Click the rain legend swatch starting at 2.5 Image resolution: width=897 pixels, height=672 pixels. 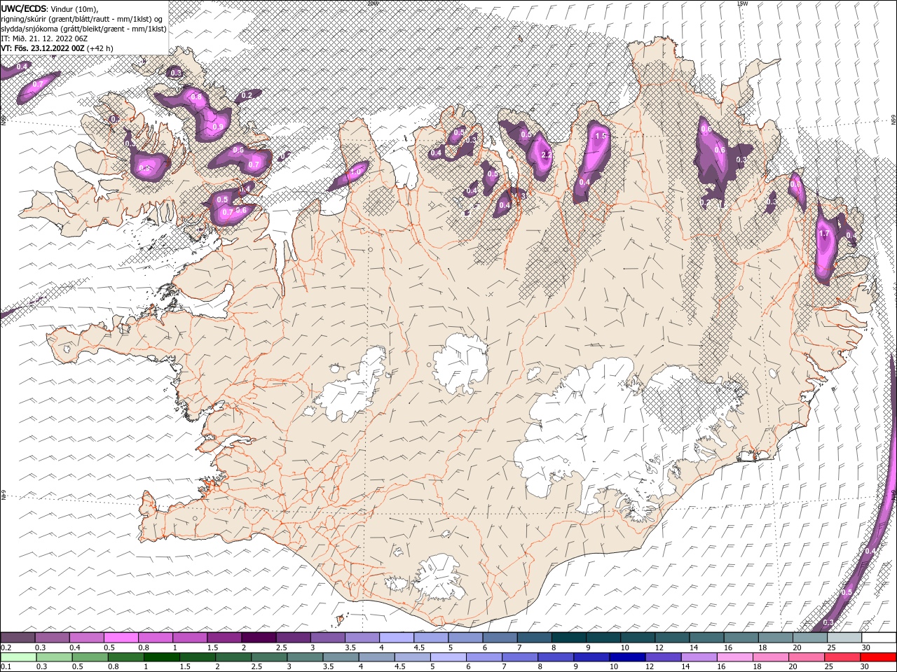(x=269, y=657)
